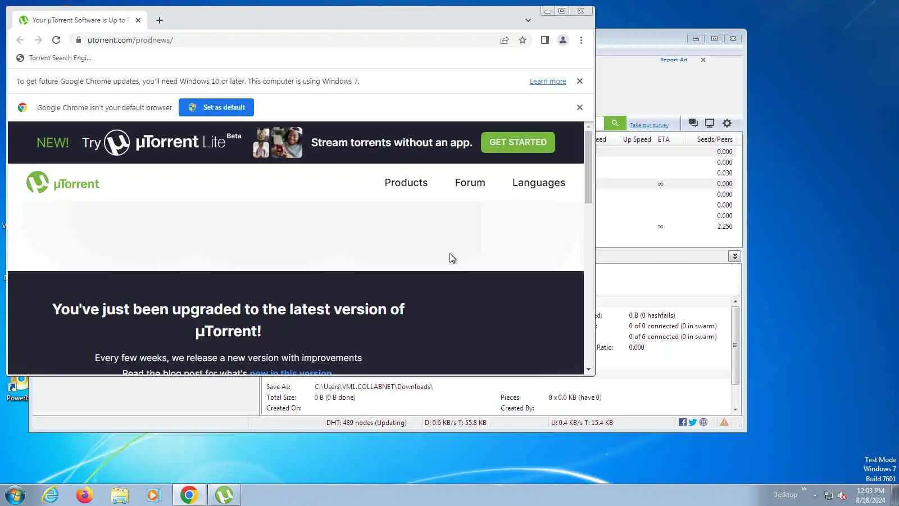Open a new Chrome tab
The height and width of the screenshot is (506, 899).
point(160,20)
